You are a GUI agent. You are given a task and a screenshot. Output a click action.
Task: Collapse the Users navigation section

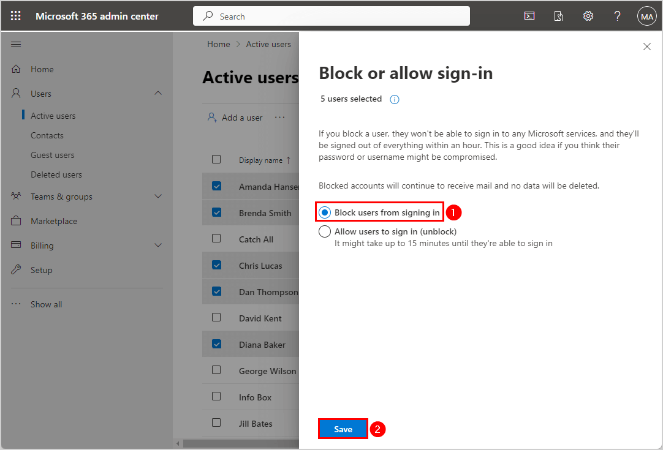pos(157,94)
